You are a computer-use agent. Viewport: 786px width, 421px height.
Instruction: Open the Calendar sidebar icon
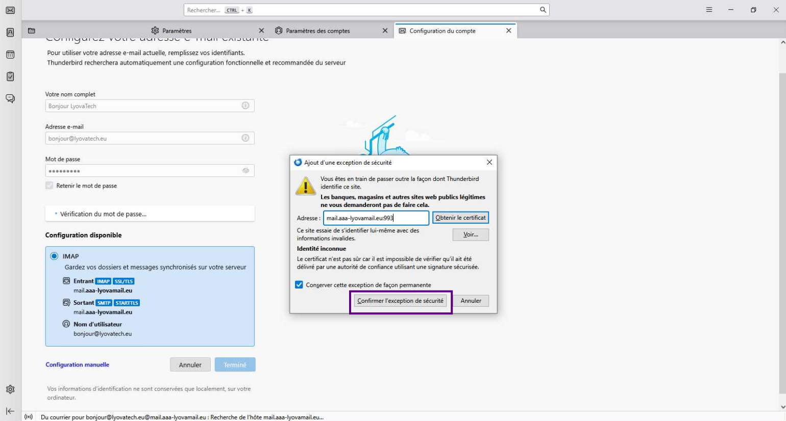pos(10,55)
